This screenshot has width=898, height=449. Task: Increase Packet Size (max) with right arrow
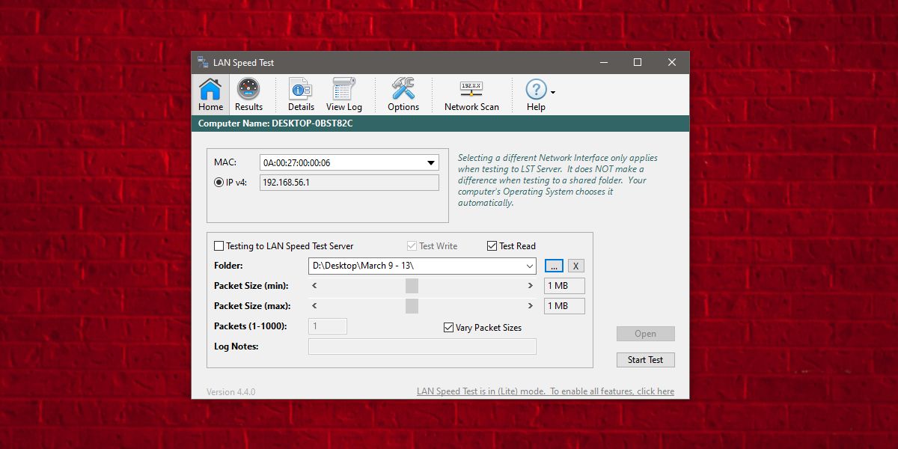[x=531, y=305]
